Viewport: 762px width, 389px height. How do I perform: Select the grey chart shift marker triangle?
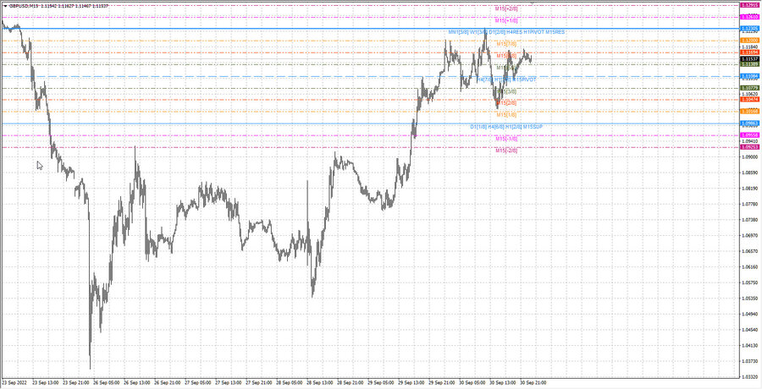pos(531,3)
